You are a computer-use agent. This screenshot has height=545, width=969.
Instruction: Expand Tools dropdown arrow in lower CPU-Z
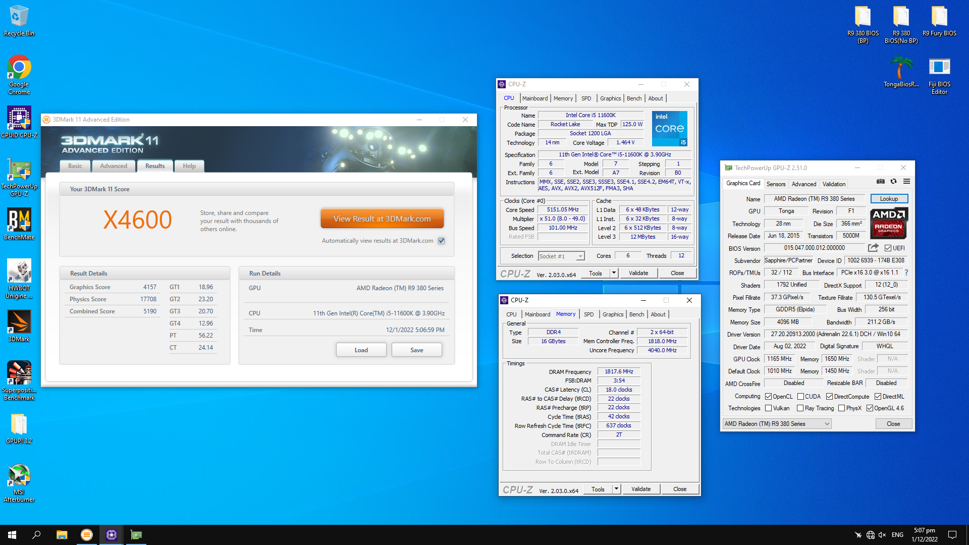pos(616,489)
